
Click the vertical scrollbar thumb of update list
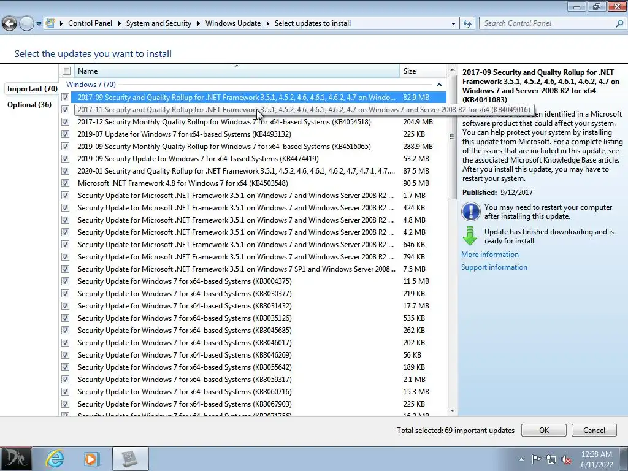pos(452,137)
